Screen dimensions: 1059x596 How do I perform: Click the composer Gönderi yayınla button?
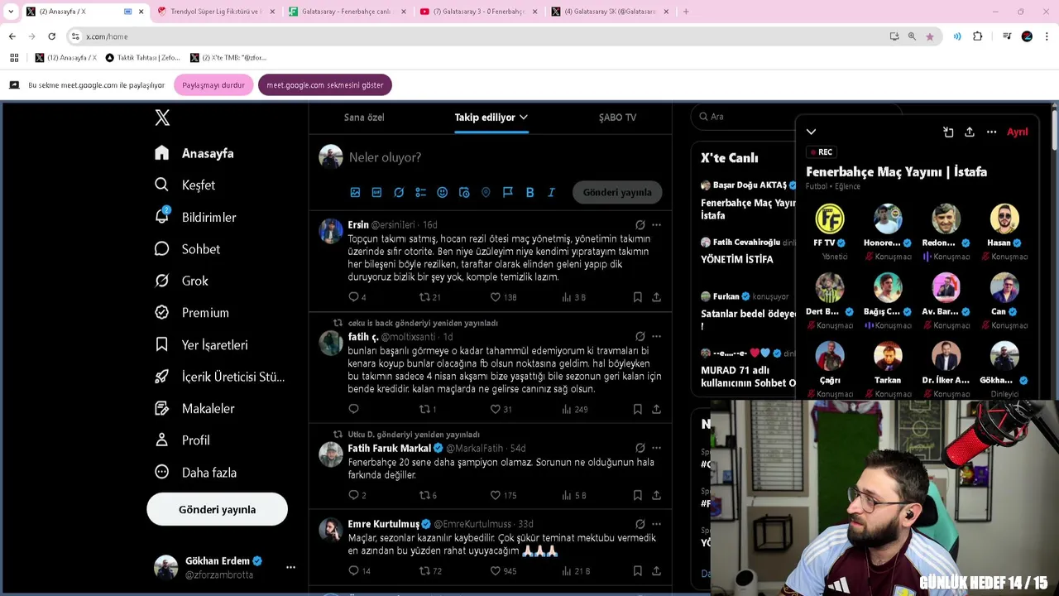617,192
